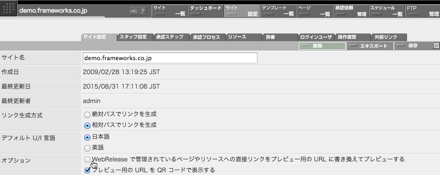Image resolution: width=440 pixels, height=175 pixels.
Task: Enable WebRelease direct link rewrite checkbox
Action: (x=87, y=160)
